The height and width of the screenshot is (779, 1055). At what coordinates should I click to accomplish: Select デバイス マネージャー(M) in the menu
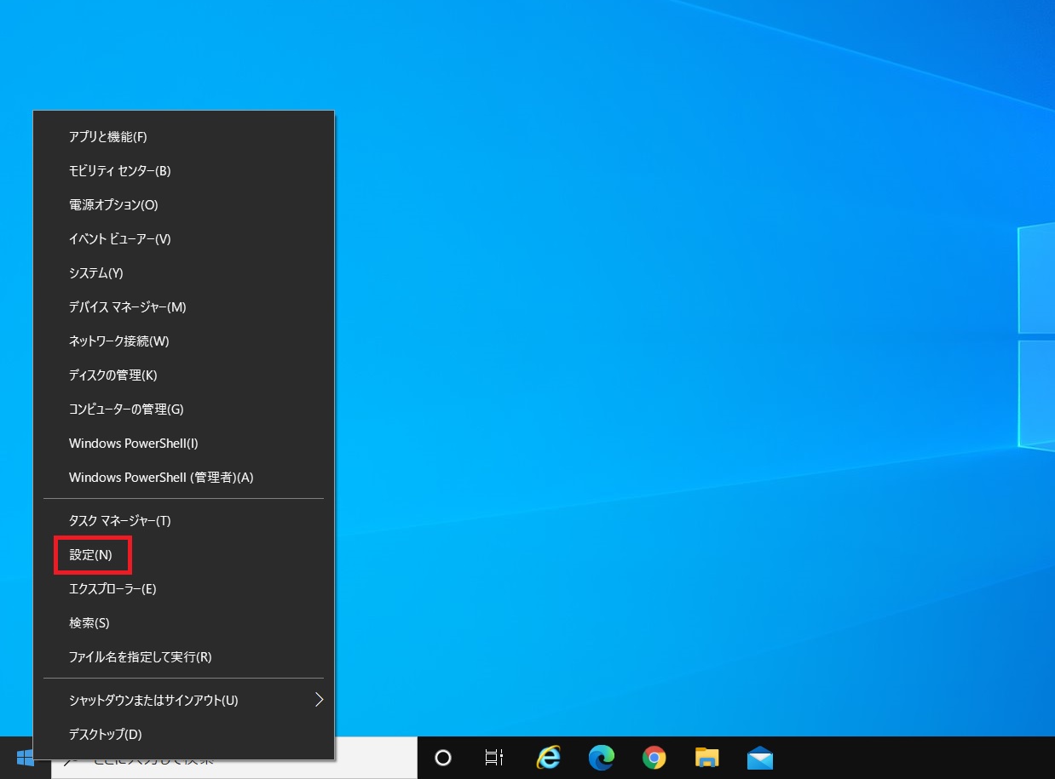(x=127, y=306)
